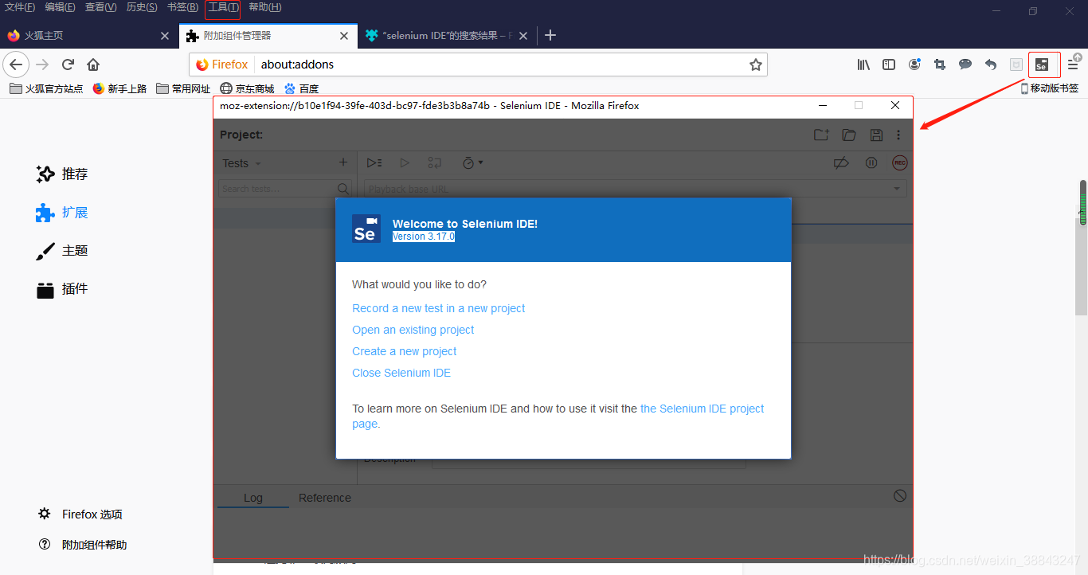The width and height of the screenshot is (1088, 575).
Task: Click the Playback base URL field
Action: click(x=636, y=189)
